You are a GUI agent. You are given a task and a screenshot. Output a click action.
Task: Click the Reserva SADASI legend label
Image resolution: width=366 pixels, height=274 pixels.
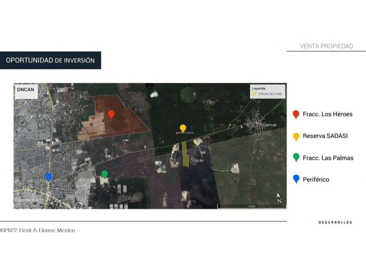coord(325,136)
